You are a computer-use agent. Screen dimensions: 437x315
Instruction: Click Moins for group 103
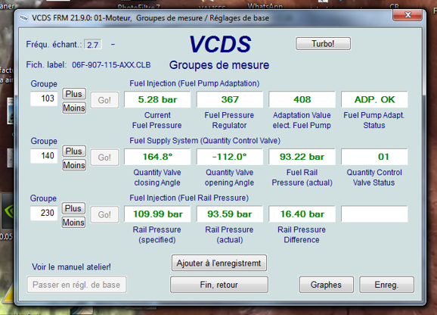click(74, 108)
